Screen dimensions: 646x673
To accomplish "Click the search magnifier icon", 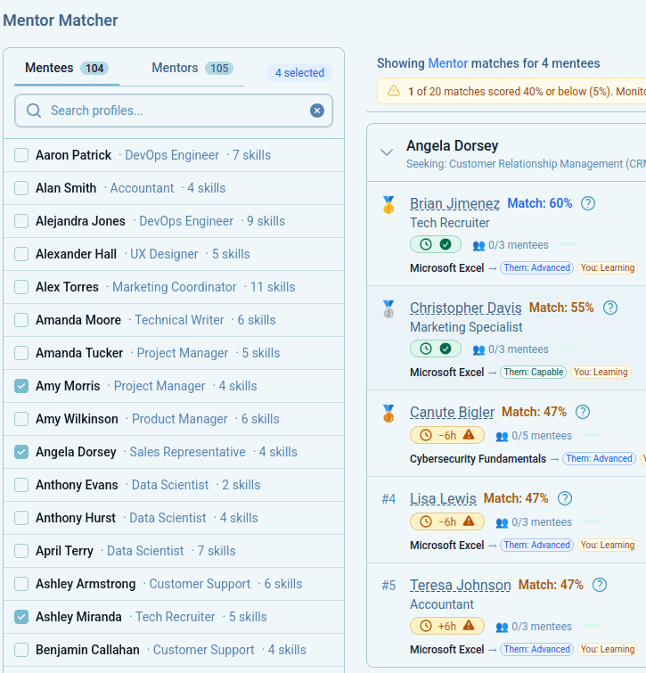I will (34, 111).
